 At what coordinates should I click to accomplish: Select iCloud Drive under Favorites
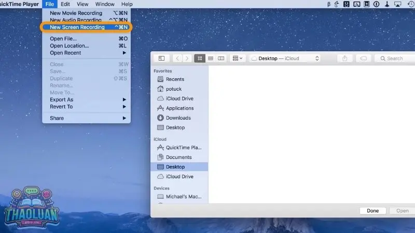179,98
